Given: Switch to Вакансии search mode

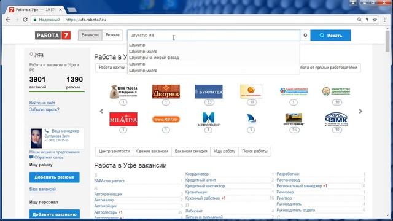Looking at the screenshot, I should 90,35.
